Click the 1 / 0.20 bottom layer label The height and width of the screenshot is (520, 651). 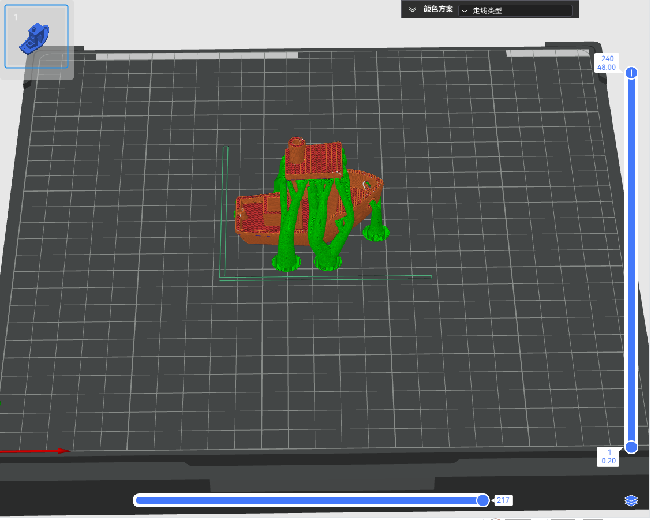coord(608,457)
